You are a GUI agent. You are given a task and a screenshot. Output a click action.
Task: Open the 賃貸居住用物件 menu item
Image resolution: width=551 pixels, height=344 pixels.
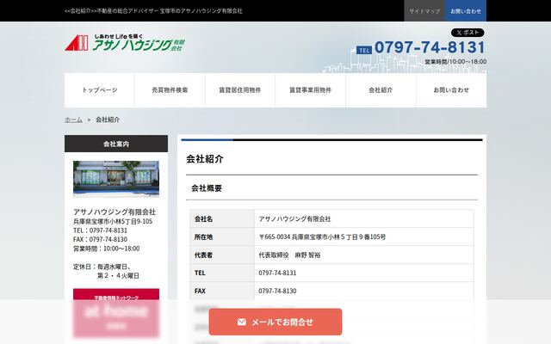click(240, 89)
